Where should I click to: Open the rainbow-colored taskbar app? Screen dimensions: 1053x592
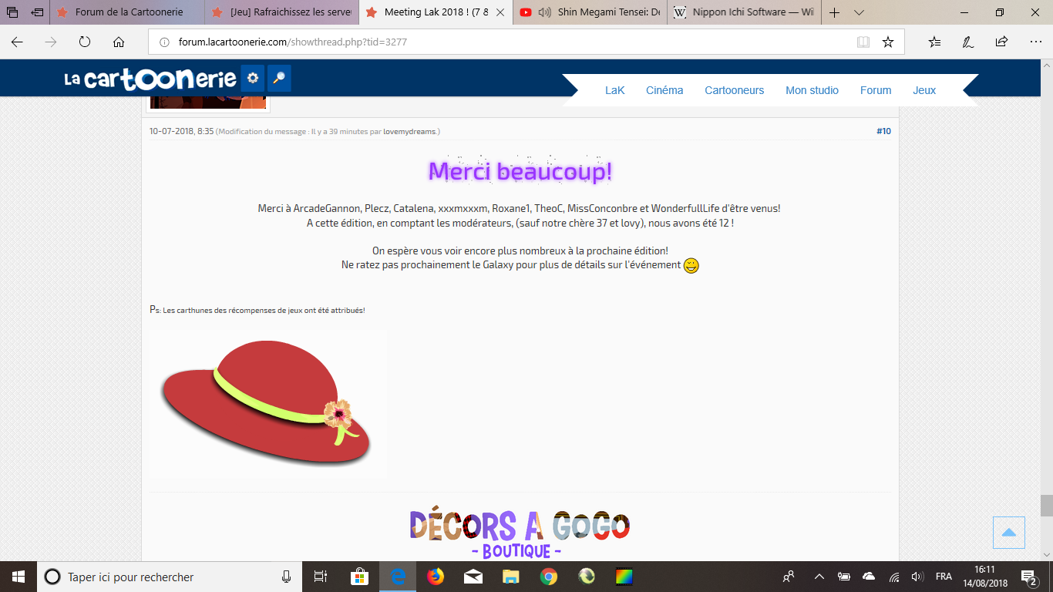pos(624,577)
